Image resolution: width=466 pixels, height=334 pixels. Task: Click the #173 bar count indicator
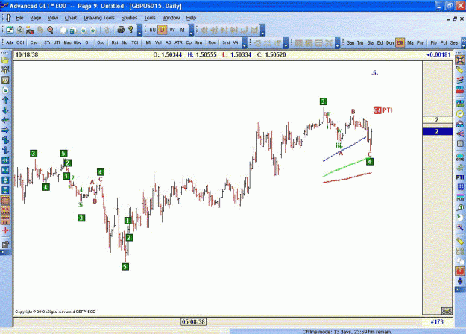[437, 322]
